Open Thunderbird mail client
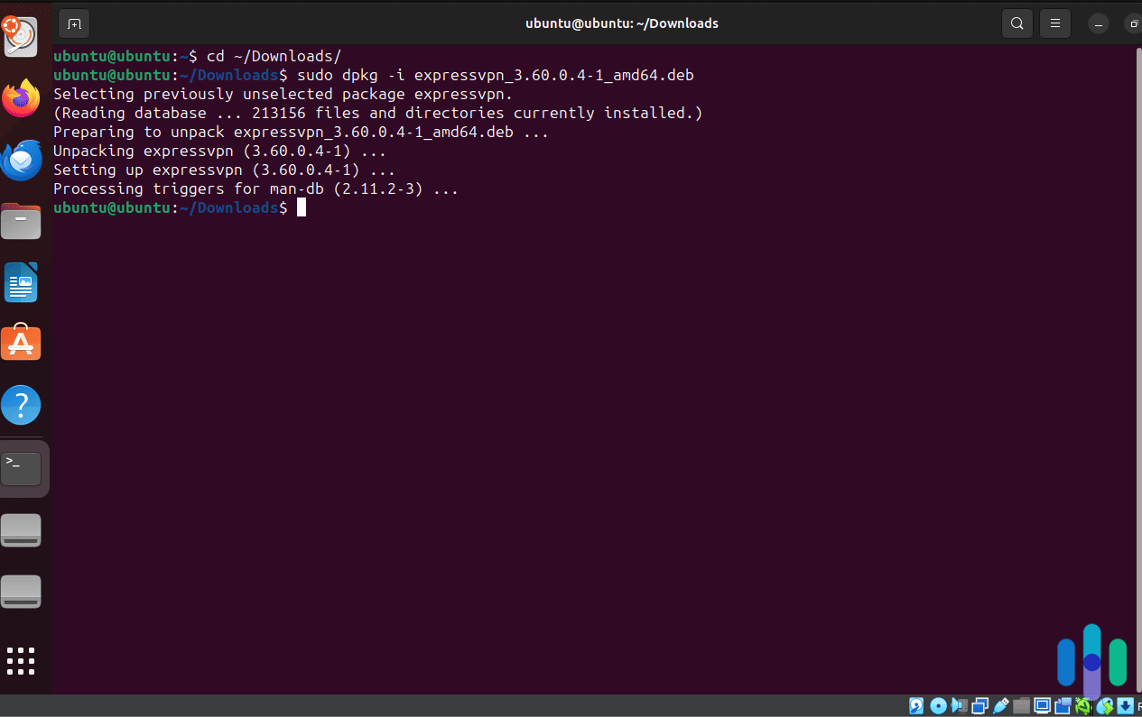 [x=21, y=160]
